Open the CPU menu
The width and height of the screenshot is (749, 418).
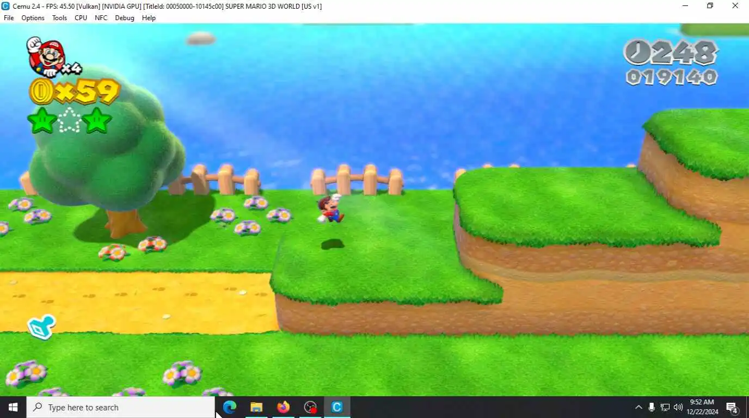click(81, 18)
